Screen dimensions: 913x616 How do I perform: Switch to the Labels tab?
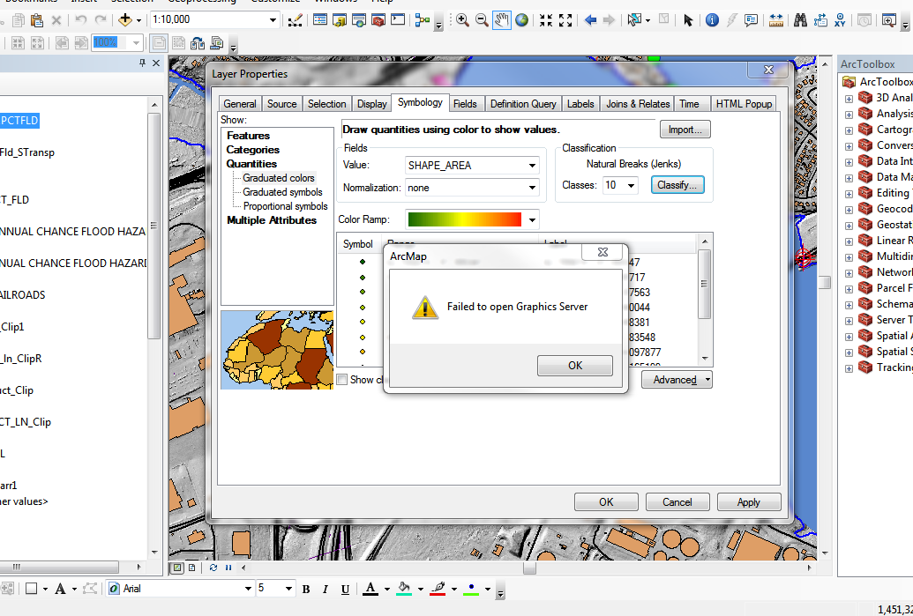tap(580, 103)
